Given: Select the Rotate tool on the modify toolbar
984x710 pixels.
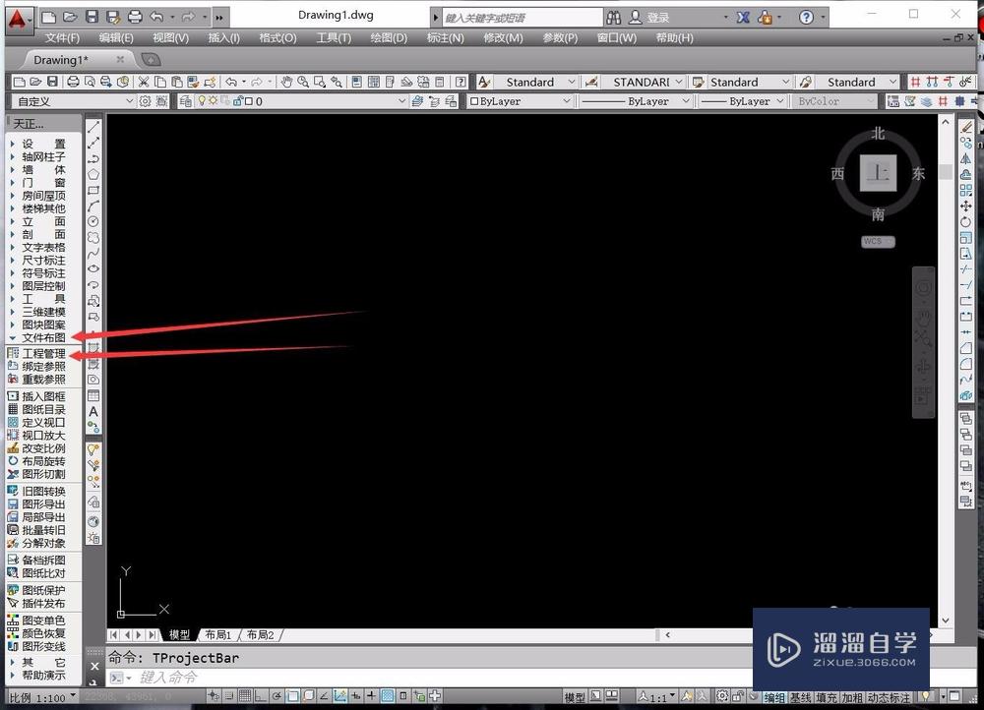Looking at the screenshot, I should (x=966, y=221).
